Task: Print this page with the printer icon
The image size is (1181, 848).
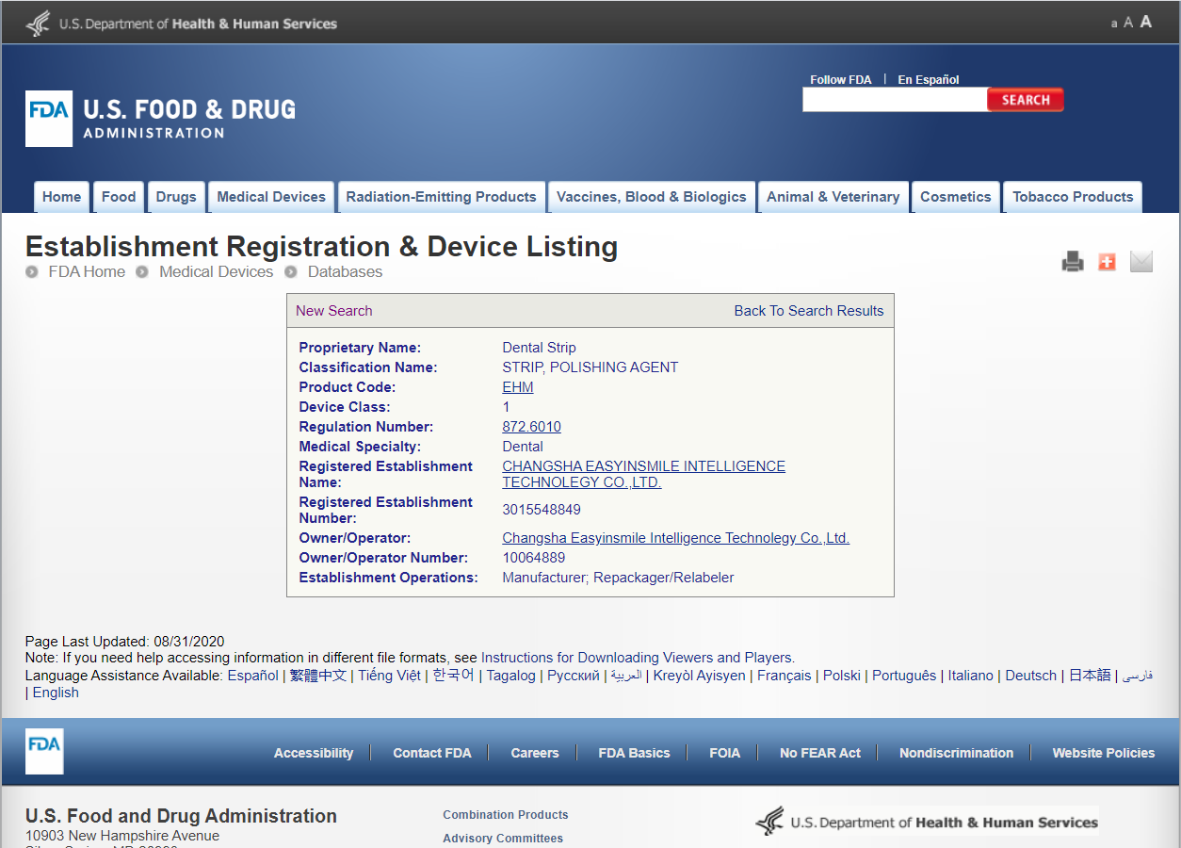Action: [x=1073, y=262]
